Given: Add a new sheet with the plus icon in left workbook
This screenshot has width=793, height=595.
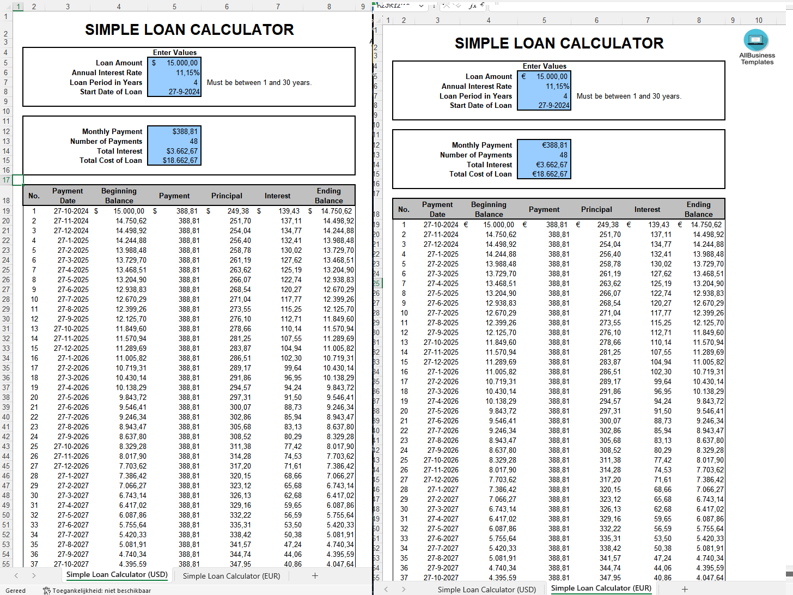Looking at the screenshot, I should coord(315,575).
